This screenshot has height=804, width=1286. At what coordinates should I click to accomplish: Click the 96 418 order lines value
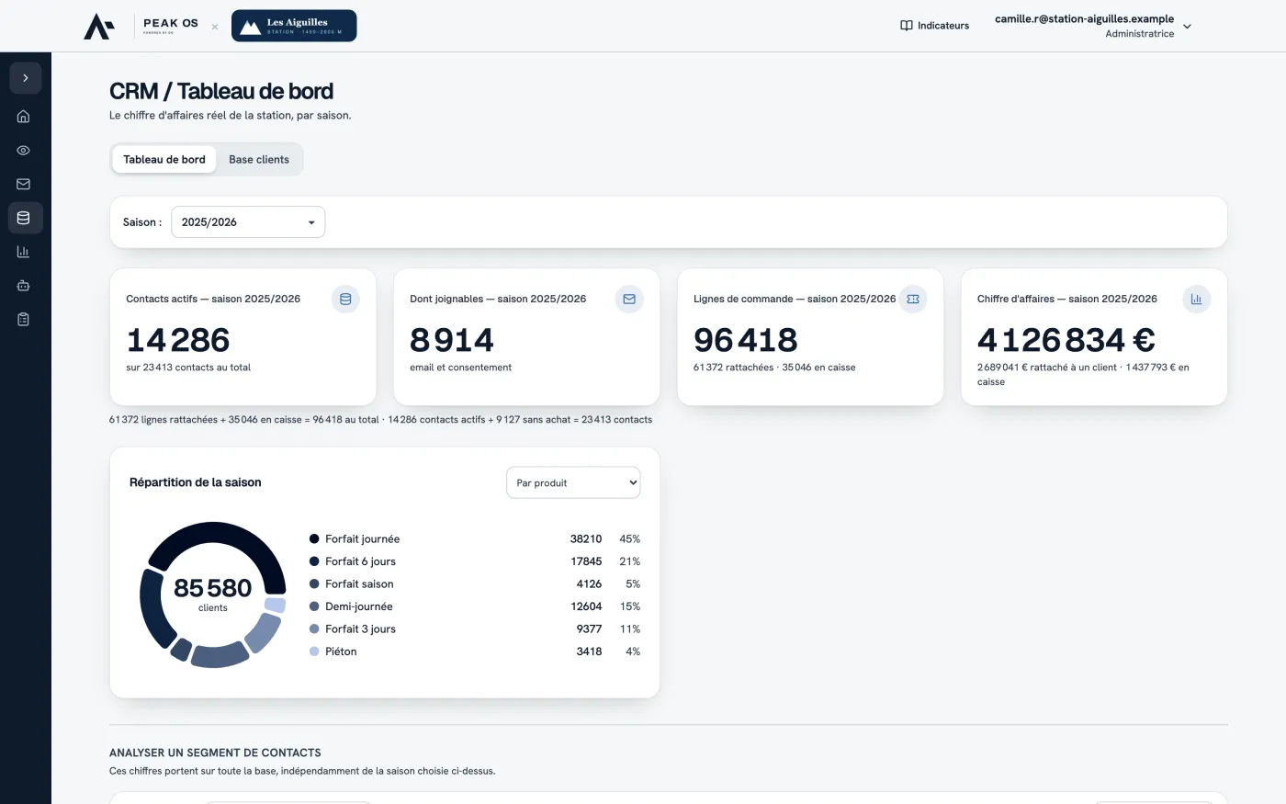(746, 340)
